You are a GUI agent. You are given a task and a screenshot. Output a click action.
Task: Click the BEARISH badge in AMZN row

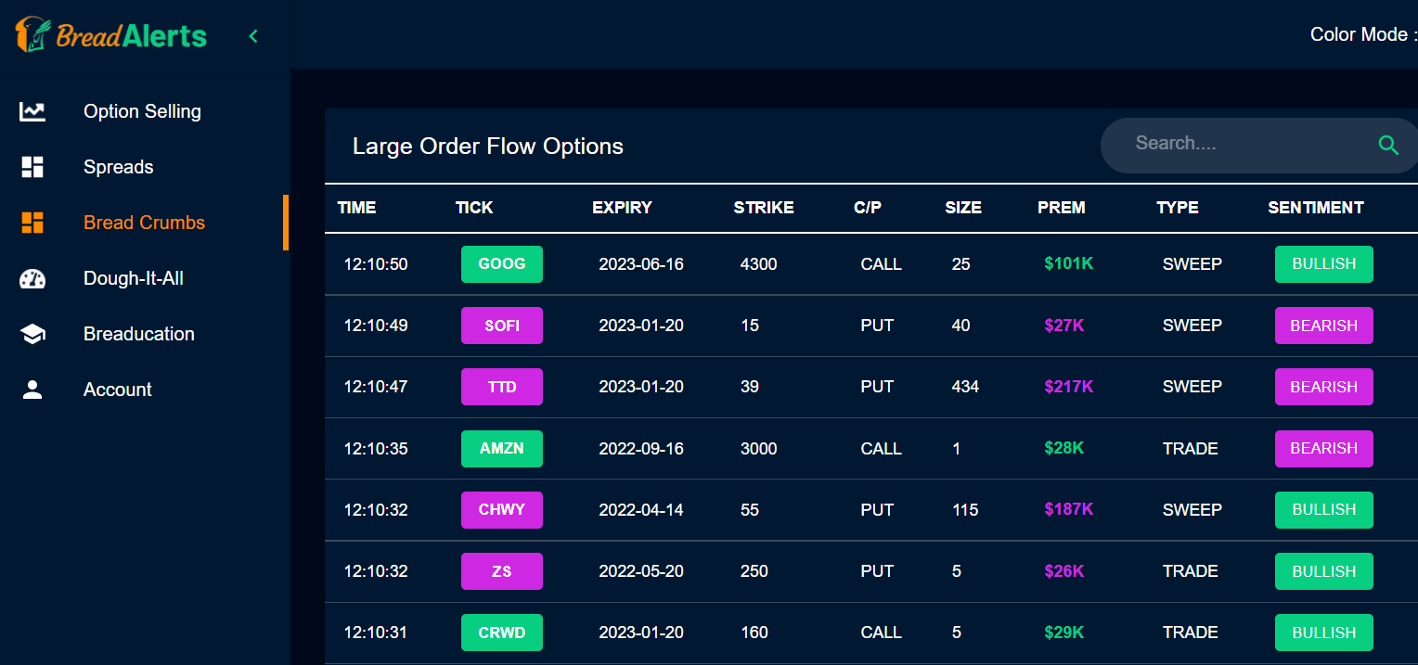(x=1324, y=449)
